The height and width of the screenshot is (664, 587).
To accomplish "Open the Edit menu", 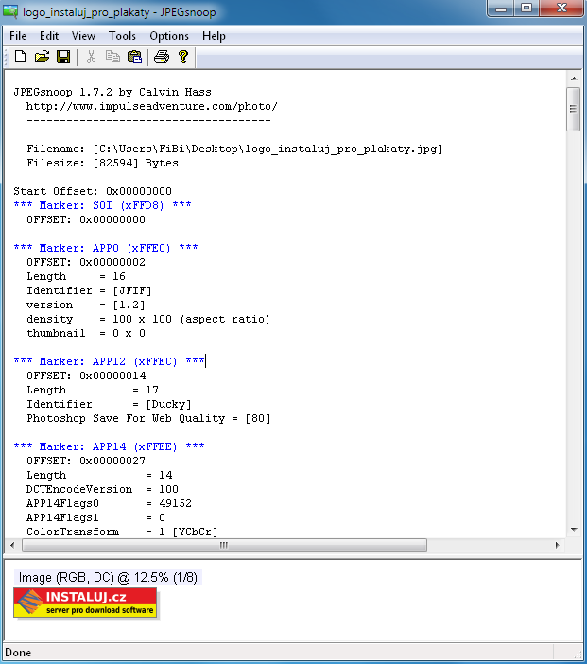I will 49,36.
